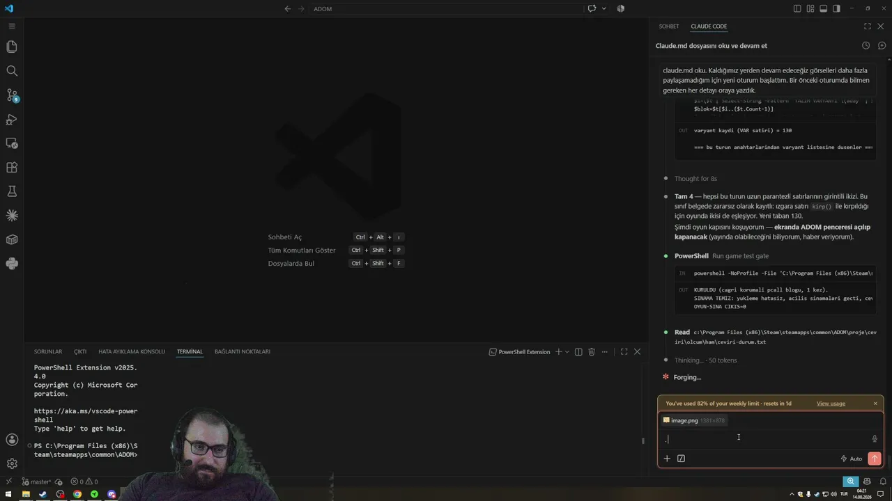892x501 pixels.
Task: Expand the 'Thought for 8s' block
Action: (x=695, y=179)
